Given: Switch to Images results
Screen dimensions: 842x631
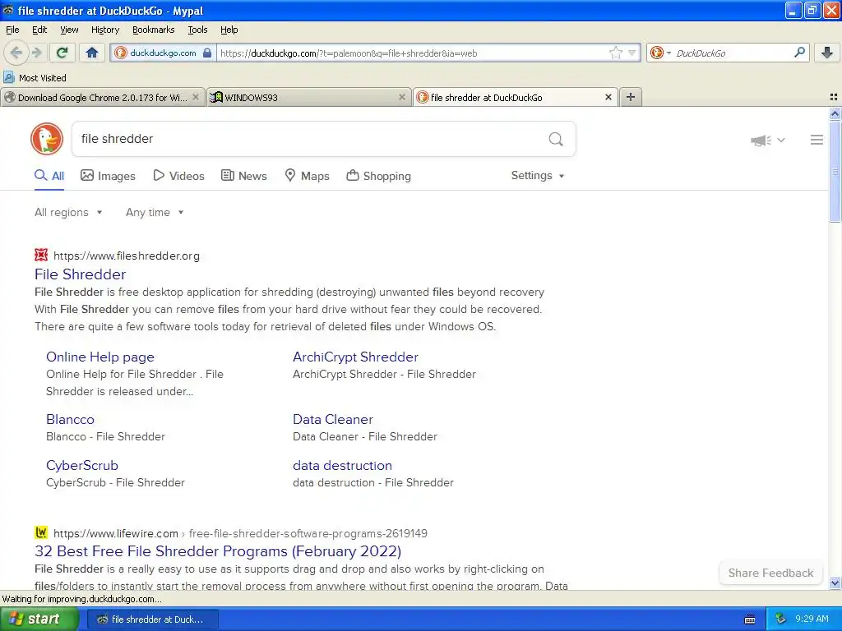Looking at the screenshot, I should pos(108,176).
